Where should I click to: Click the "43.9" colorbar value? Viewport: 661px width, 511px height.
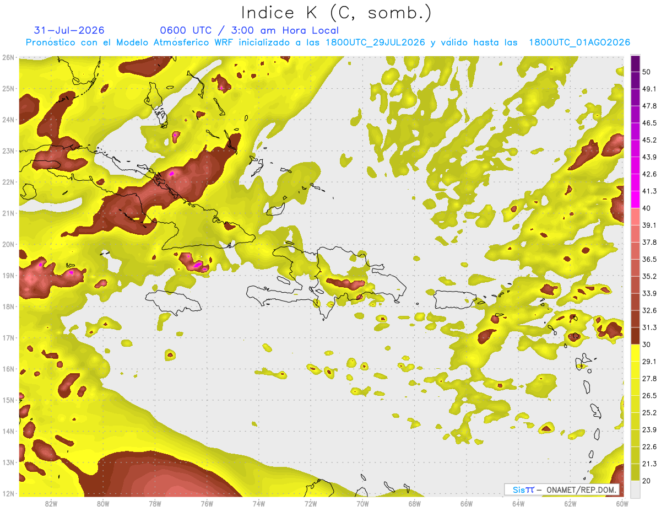coord(650,157)
